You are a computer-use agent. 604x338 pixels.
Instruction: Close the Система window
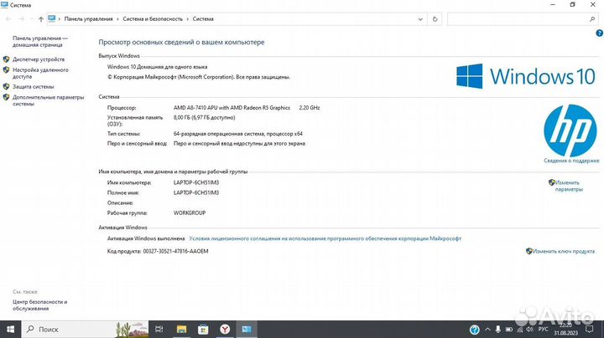pyautogui.click(x=593, y=5)
